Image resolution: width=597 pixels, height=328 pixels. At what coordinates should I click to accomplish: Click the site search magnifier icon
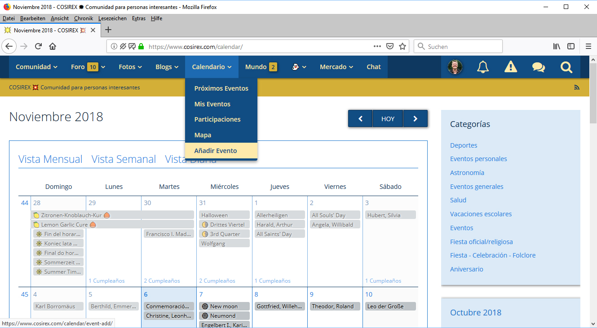[566, 67]
